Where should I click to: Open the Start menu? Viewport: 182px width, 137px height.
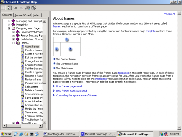click(6, 134)
